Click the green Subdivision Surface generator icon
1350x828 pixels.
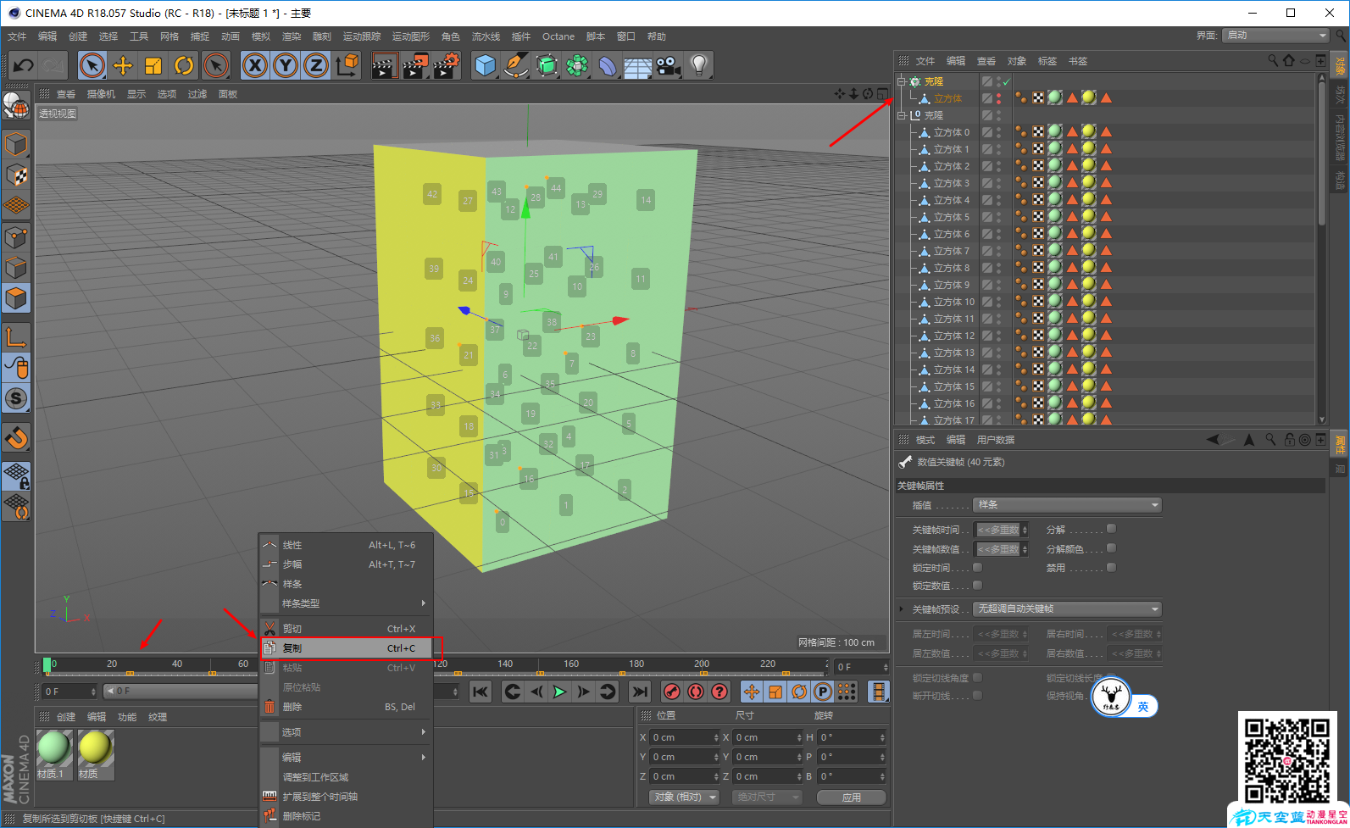[547, 65]
